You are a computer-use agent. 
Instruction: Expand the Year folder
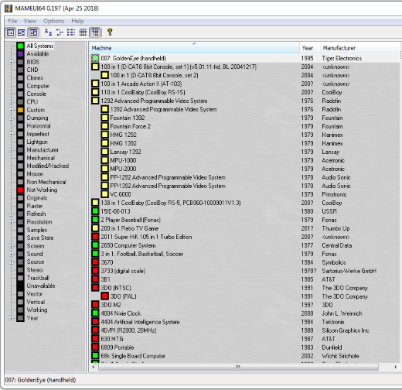[x=11, y=318]
